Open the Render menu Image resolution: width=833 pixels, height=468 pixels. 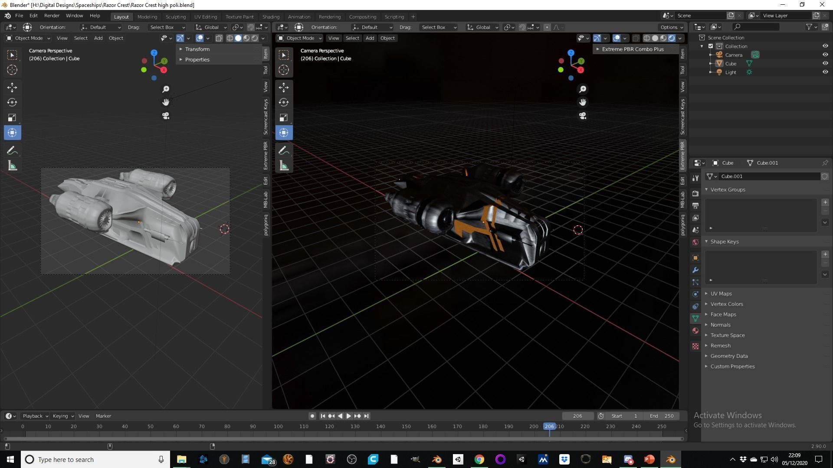tap(52, 16)
